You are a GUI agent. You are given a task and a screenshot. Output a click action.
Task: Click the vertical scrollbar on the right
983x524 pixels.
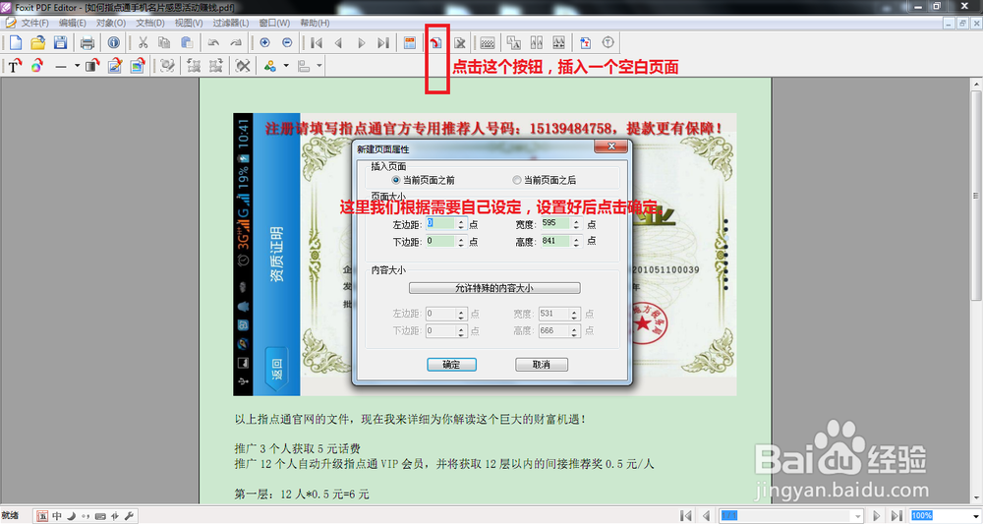(976, 197)
